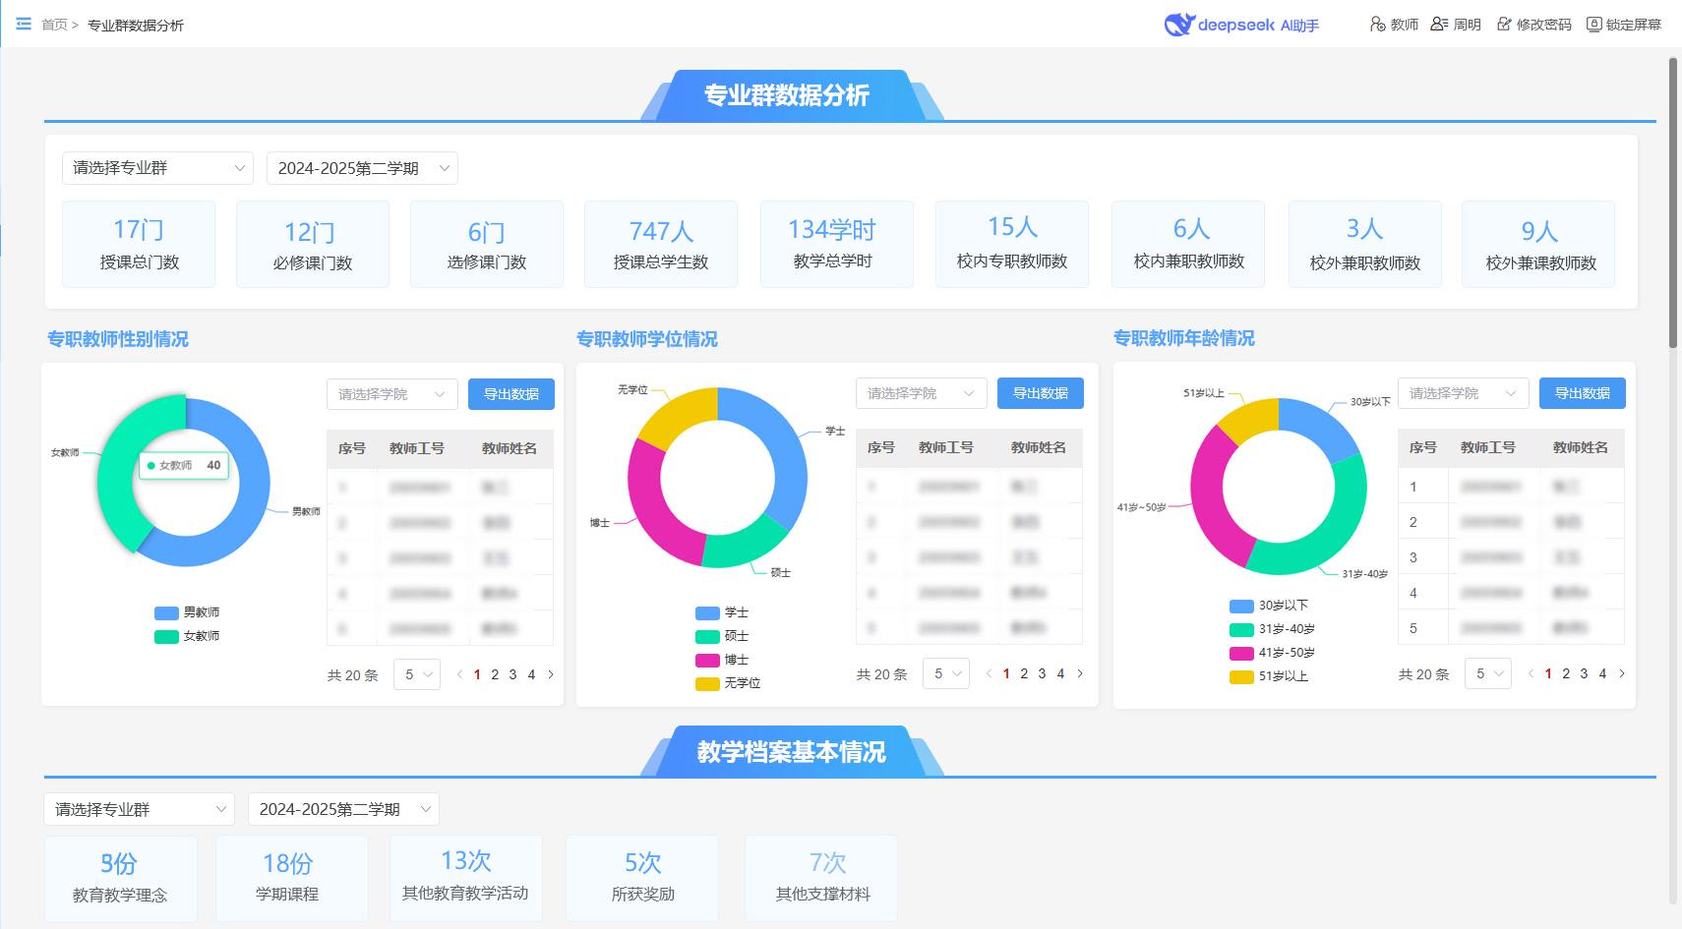Viewport: 1682px width, 929px height.
Task: Open the deepseek AI助手 whale icon
Action: [1178, 25]
